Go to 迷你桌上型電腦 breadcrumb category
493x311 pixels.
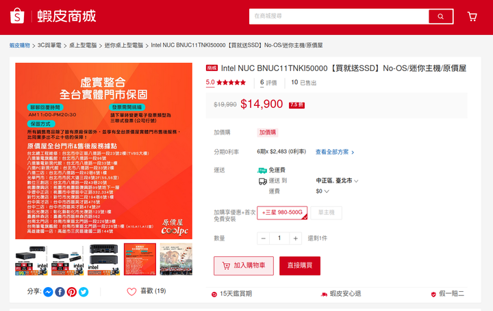coord(124,45)
